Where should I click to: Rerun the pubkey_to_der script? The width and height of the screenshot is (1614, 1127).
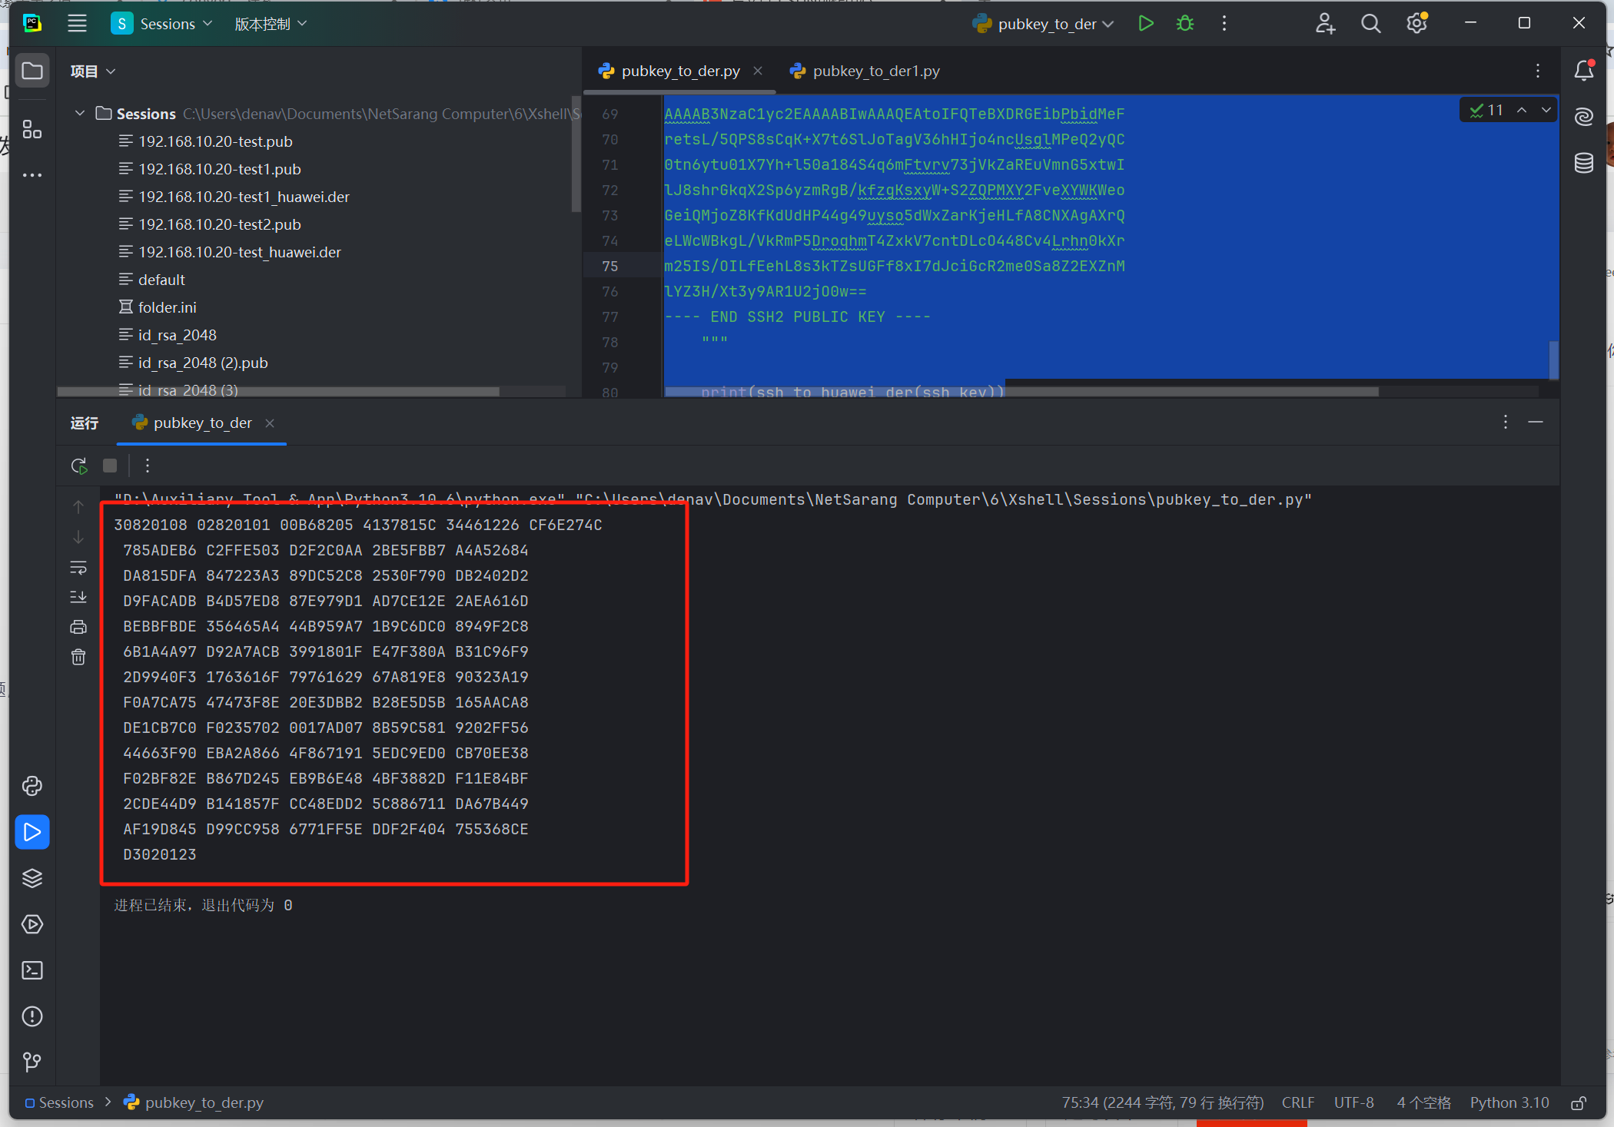(x=78, y=466)
